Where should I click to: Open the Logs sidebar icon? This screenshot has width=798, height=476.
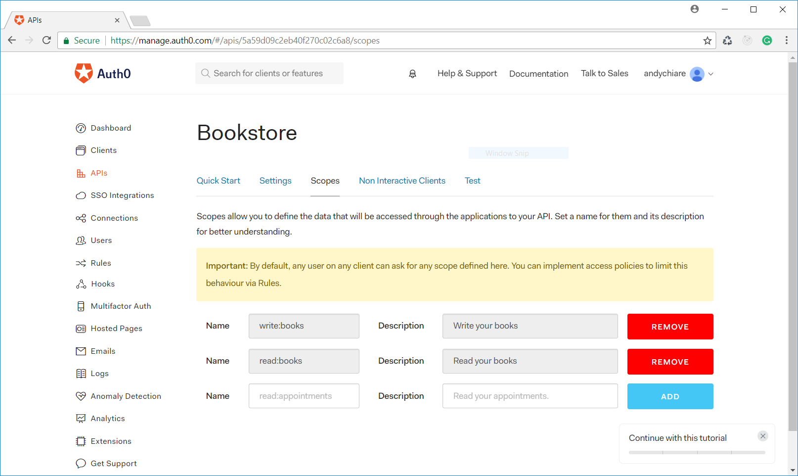tap(81, 374)
